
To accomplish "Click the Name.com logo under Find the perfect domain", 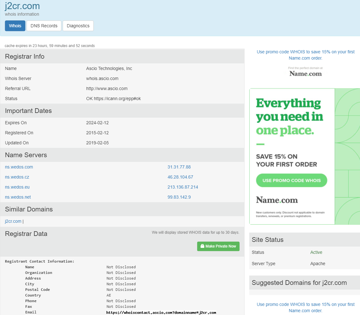I will (305, 73).
